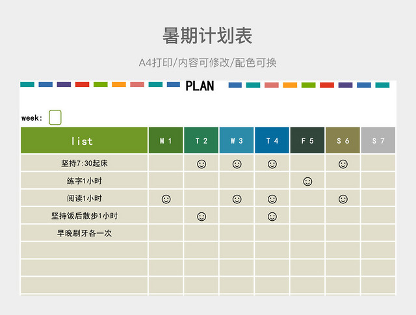Screen dimensions: 416x315
Task: Click smiley for 坚持7:30起床 in T 2 column
Action: click(201, 164)
